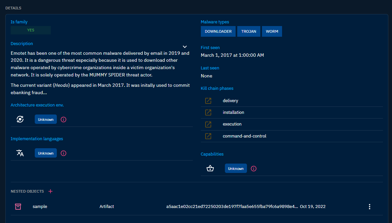Click info icon beside Implementation languages
Viewport: 392px width, 223px height.
[x=63, y=153]
